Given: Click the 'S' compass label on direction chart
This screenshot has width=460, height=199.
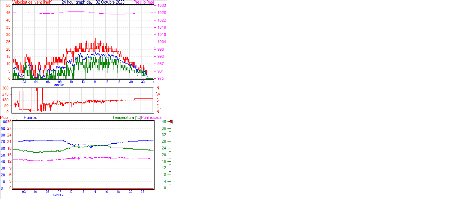Looking at the screenshot, I should [x=157, y=100].
